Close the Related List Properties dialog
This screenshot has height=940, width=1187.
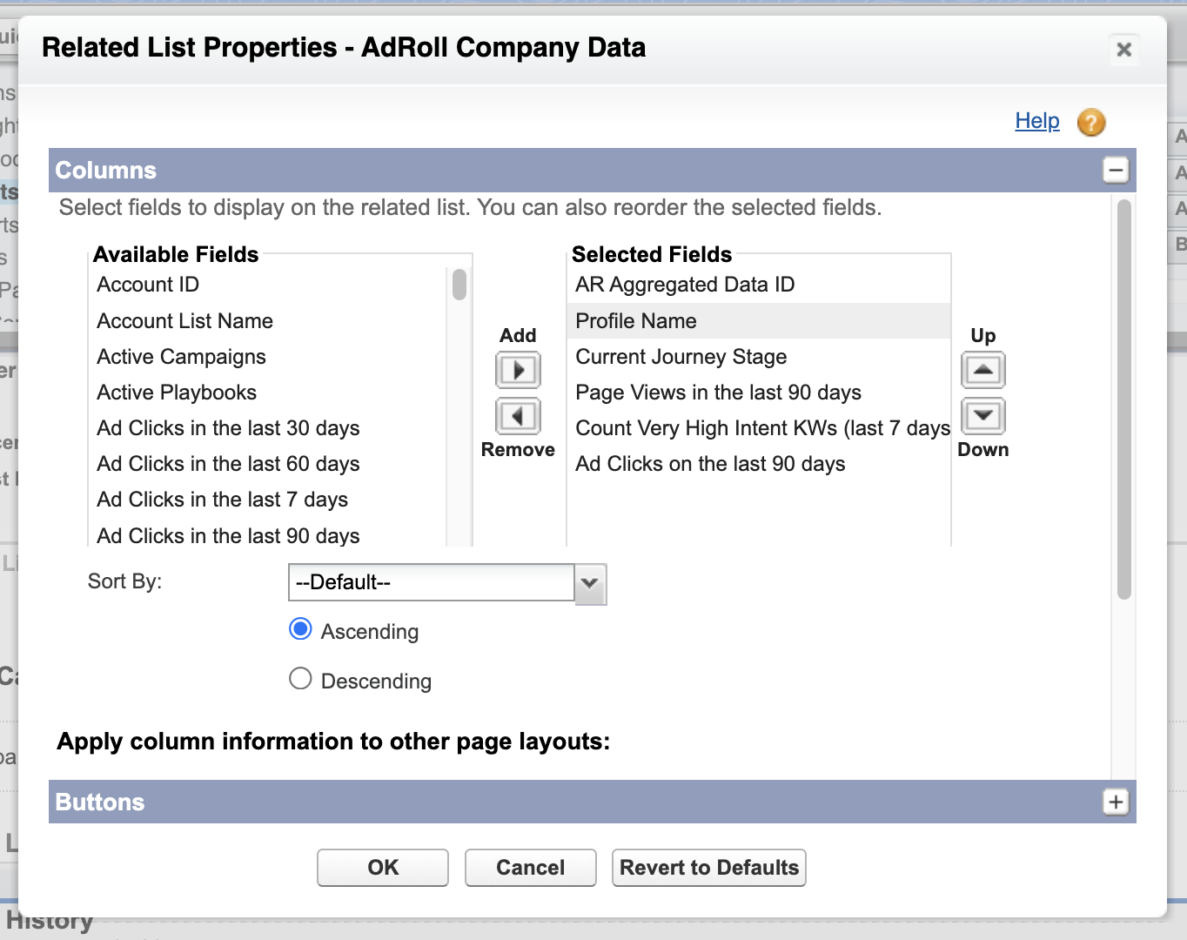[1123, 50]
